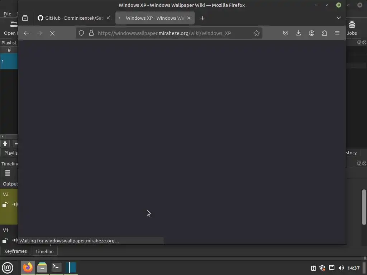Open the File menu in Shotcut

click(7, 14)
